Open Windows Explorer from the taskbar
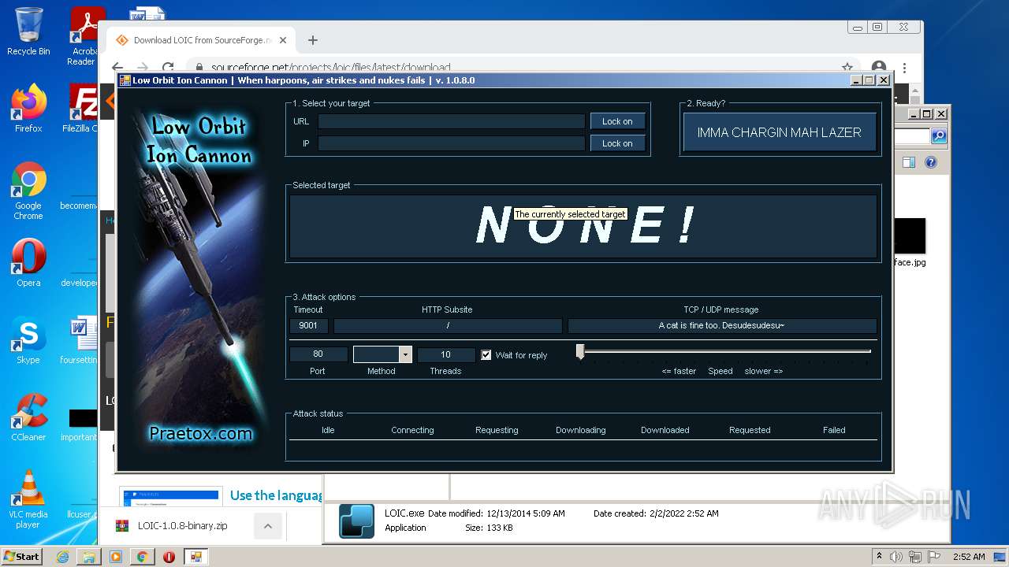 [89, 557]
